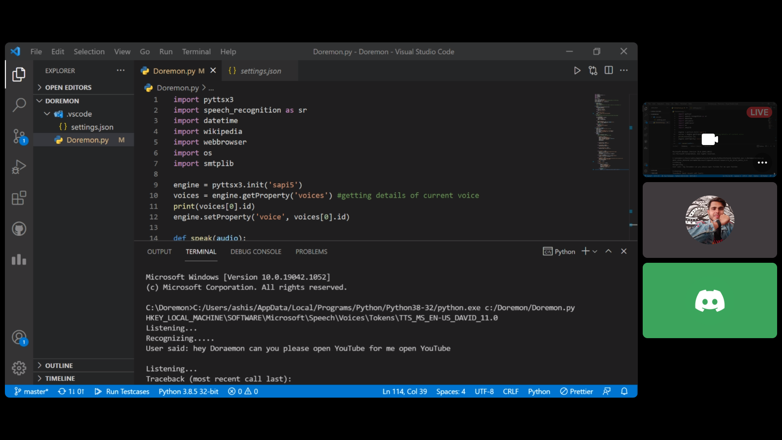The height and width of the screenshot is (440, 782).
Task: Open Run and Debug view
Action: click(x=19, y=167)
